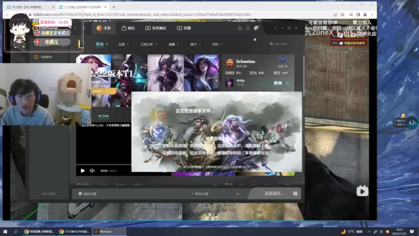Open a new Chrome tab

(x=114, y=7)
